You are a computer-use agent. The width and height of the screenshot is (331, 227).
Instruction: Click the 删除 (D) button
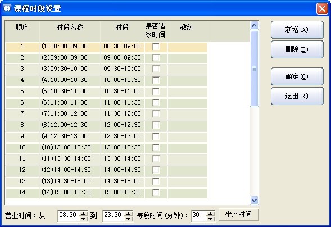297,49
